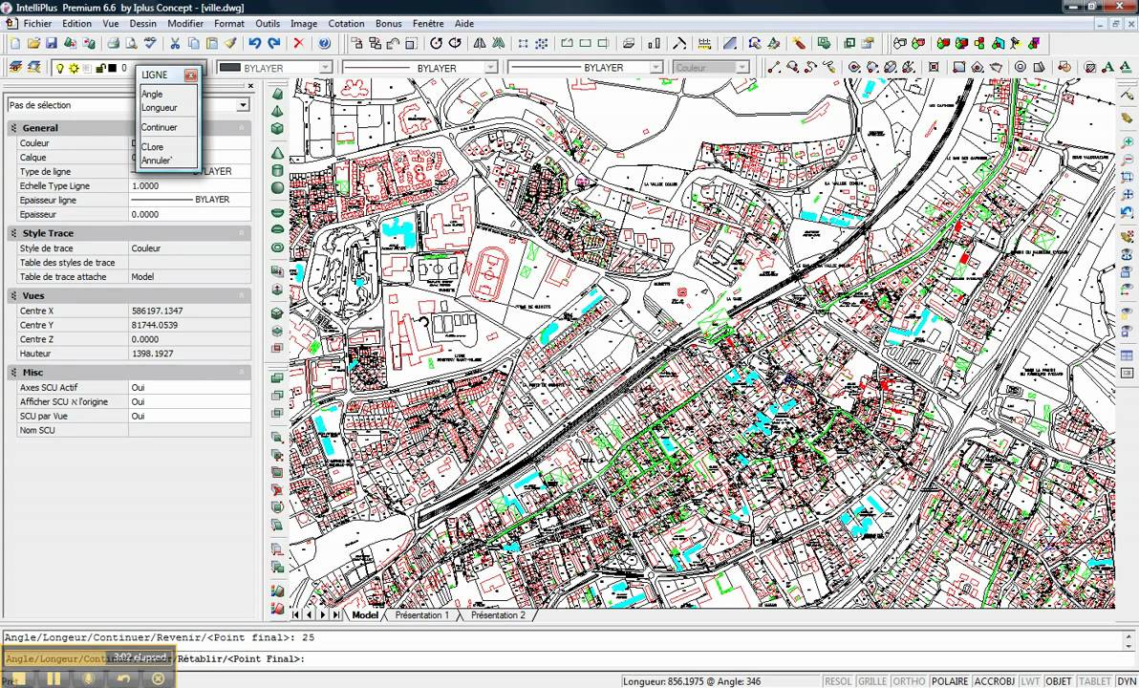Save the drawing with the floppy icon
The image size is (1139, 688).
(x=52, y=44)
